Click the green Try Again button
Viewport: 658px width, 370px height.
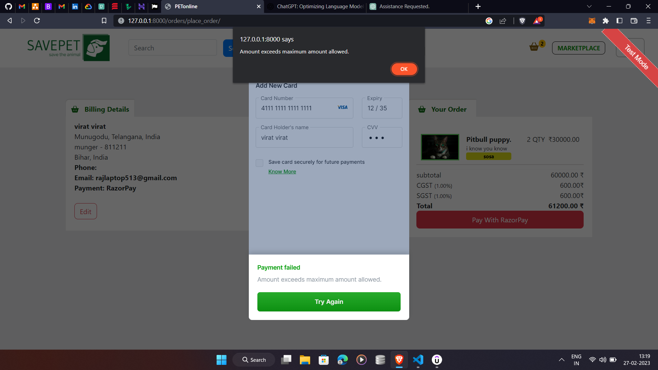pos(329,302)
